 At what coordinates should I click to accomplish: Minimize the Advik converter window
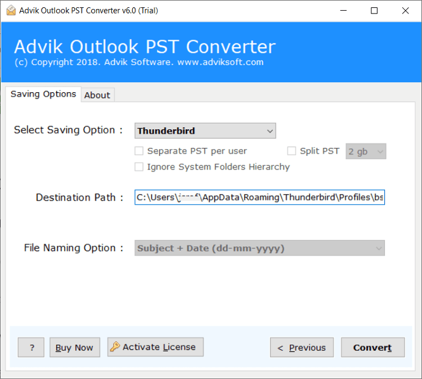point(343,11)
